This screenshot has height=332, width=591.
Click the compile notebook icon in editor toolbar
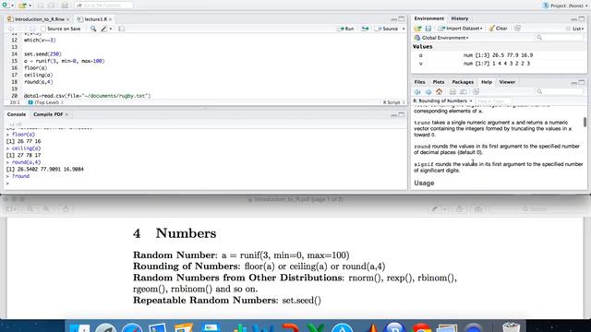(x=121, y=29)
